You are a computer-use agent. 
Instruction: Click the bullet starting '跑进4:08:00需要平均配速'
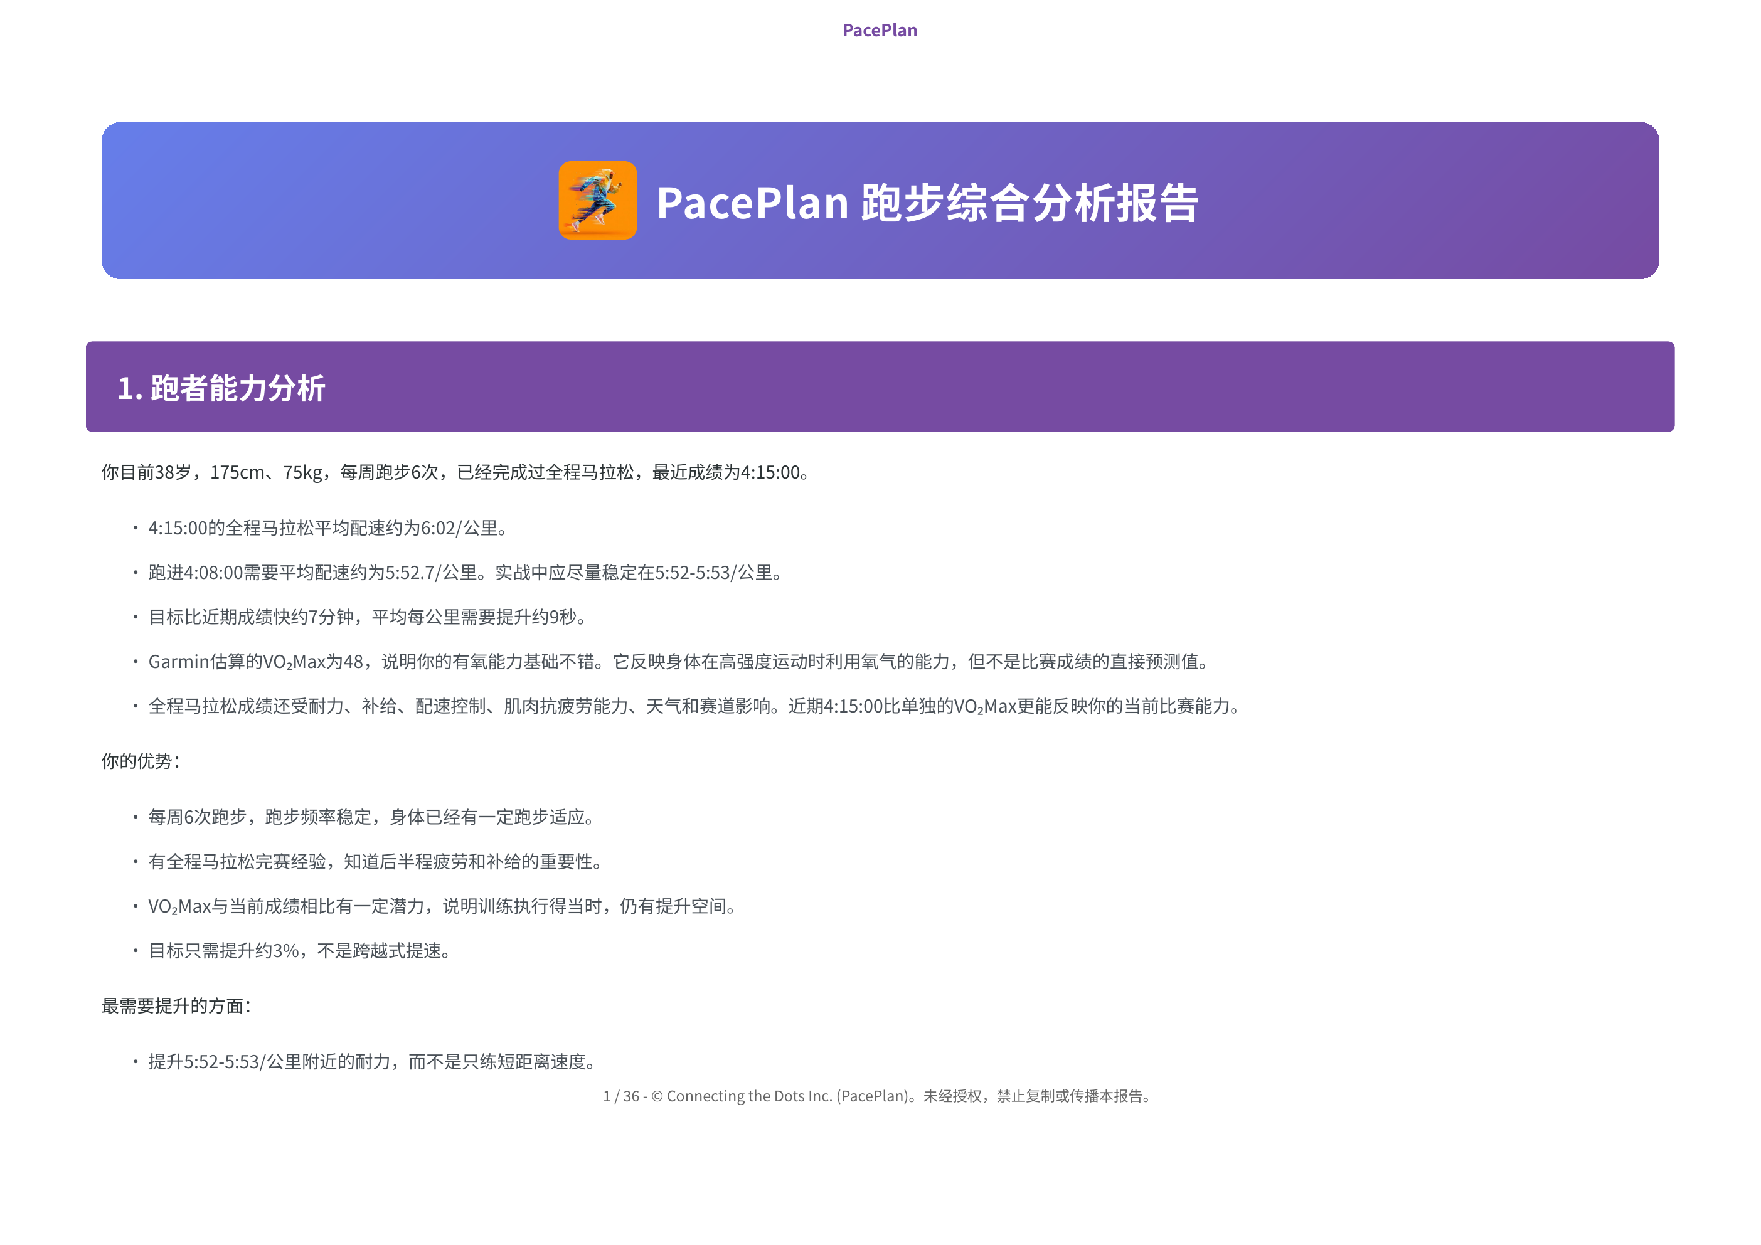pyautogui.click(x=466, y=573)
